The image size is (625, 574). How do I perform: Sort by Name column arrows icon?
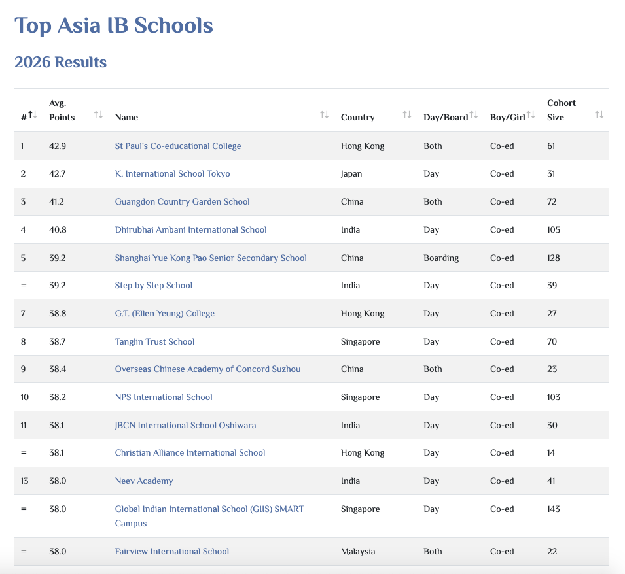pos(325,115)
